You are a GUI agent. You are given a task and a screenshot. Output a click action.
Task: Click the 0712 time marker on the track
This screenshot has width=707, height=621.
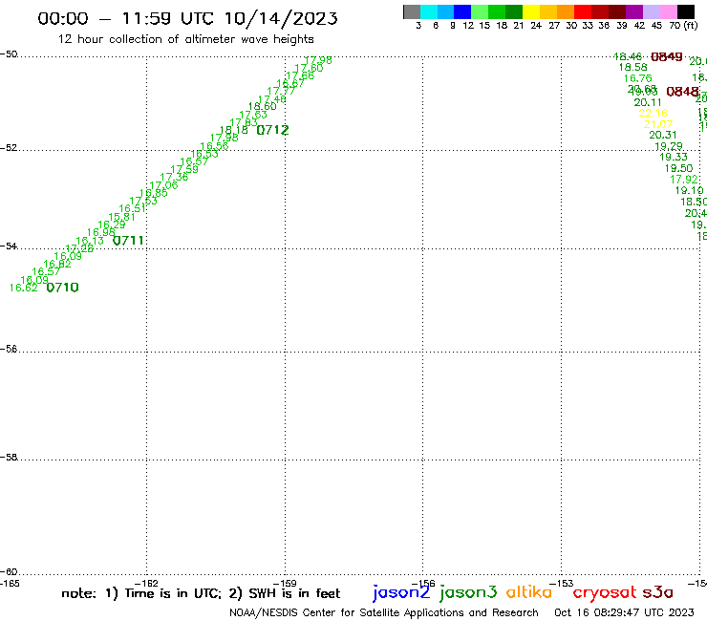tap(273, 130)
